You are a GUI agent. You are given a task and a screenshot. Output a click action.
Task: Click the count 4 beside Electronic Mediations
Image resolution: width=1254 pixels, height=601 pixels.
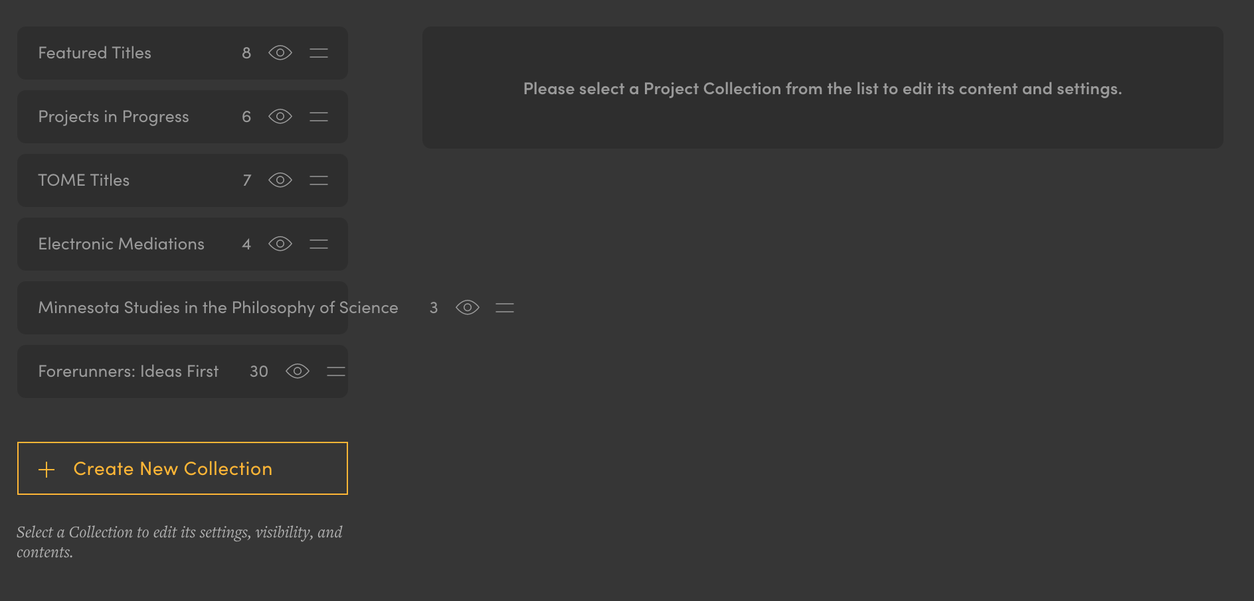pyautogui.click(x=246, y=244)
